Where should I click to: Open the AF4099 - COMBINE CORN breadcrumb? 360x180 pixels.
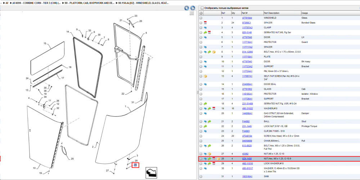click(36, 3)
